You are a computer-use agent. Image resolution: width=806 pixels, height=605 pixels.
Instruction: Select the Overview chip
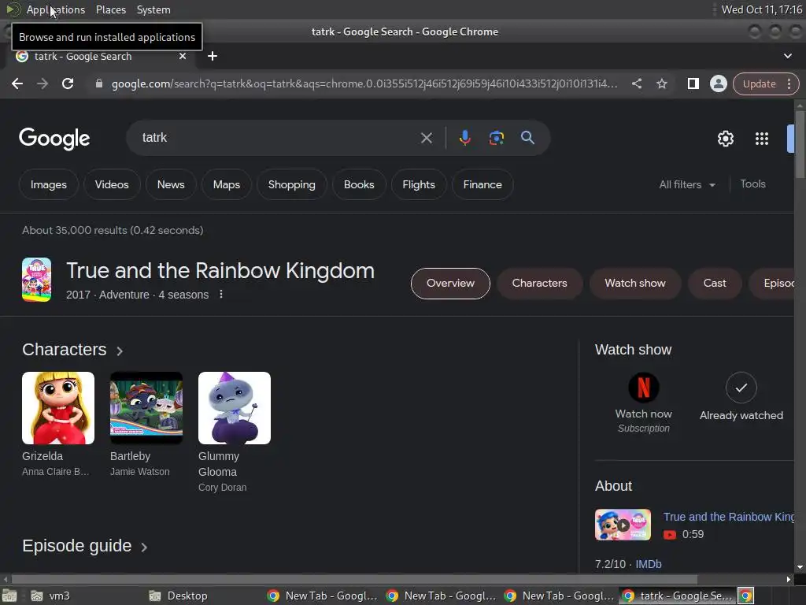(x=450, y=284)
